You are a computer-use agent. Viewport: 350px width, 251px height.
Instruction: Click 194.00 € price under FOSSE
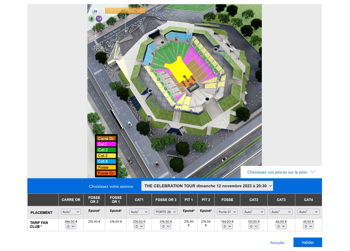(x=227, y=222)
